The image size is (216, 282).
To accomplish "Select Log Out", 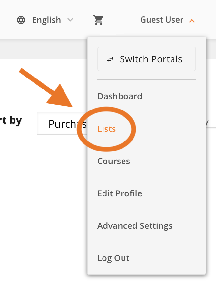I will [x=113, y=258].
